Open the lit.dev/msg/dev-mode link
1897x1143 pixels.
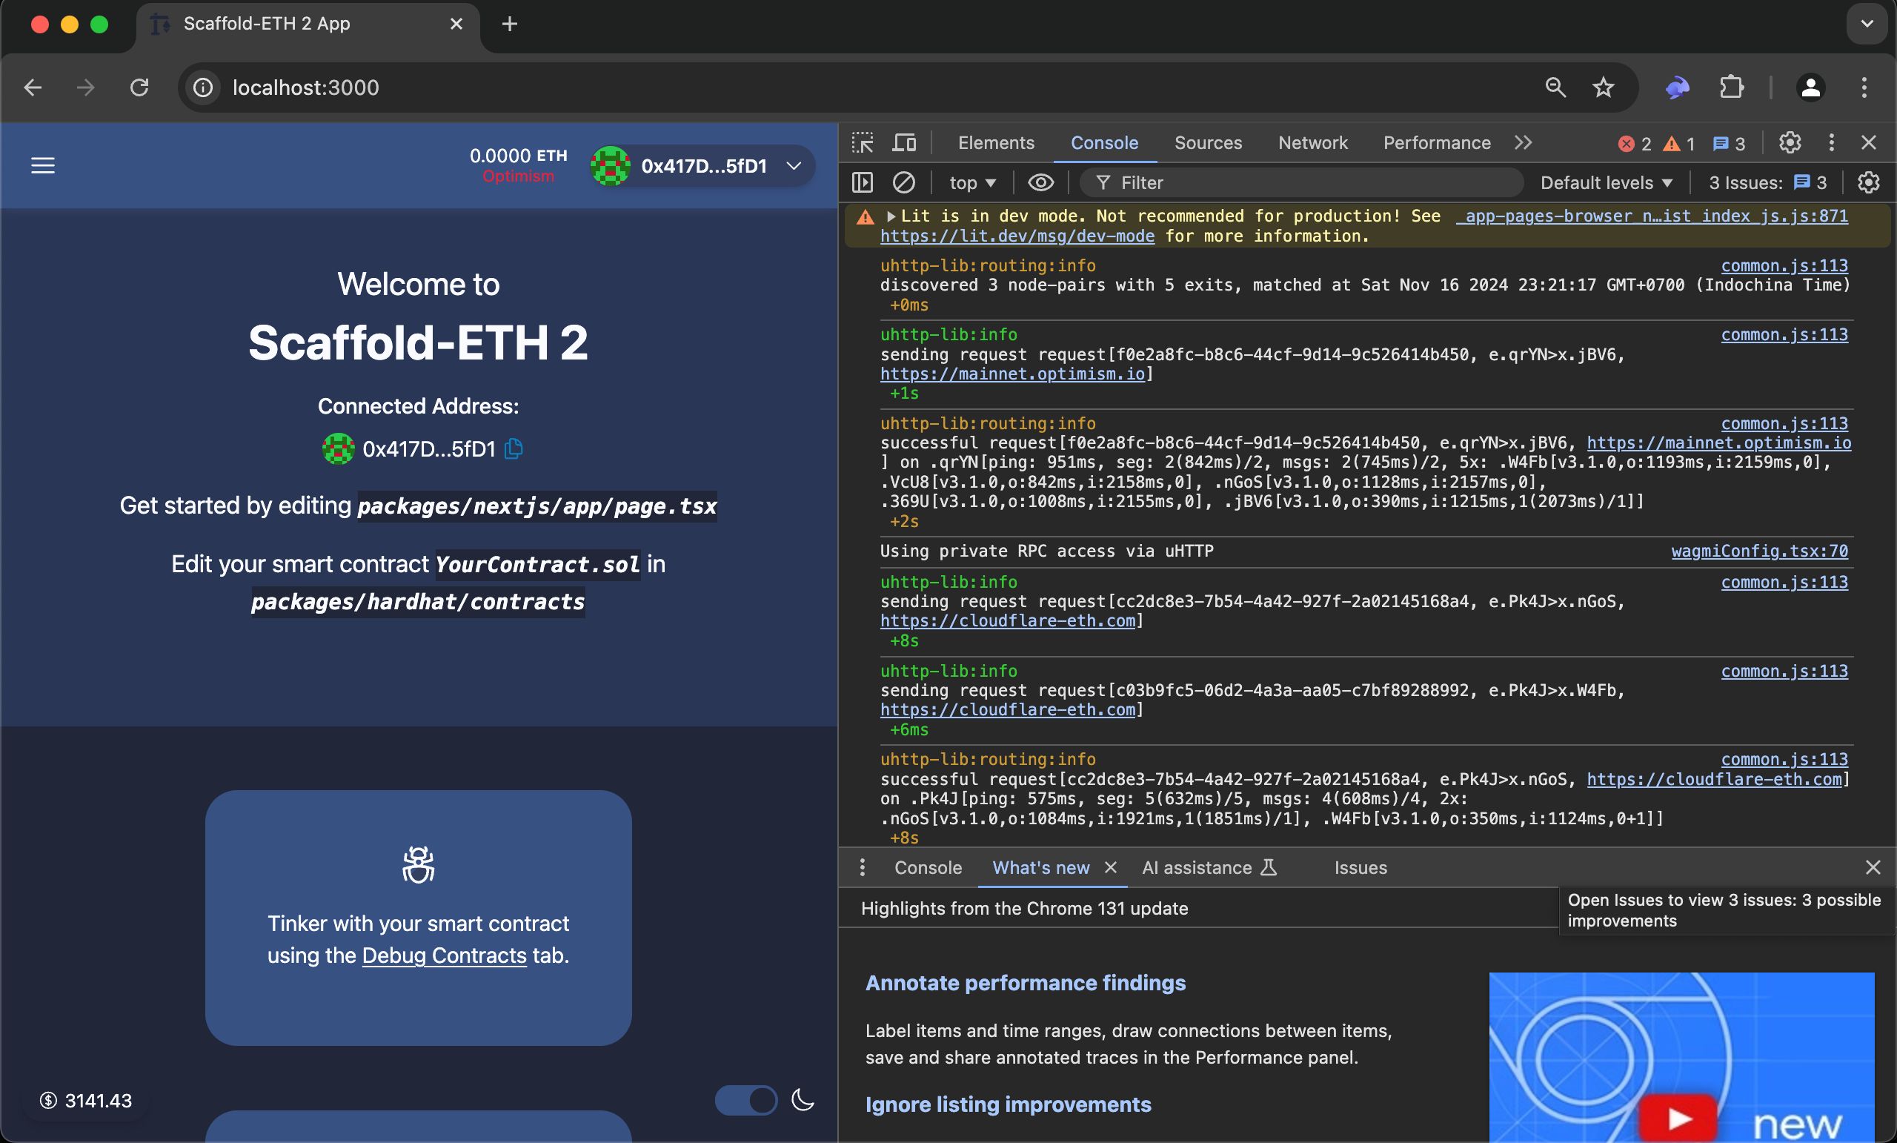point(1017,236)
